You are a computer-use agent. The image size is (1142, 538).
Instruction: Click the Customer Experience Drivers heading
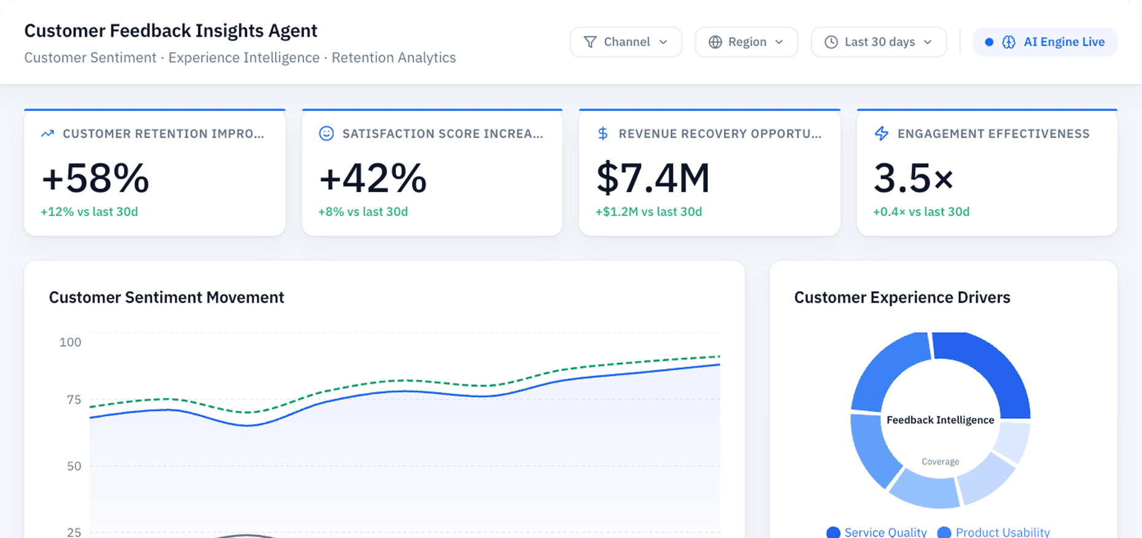pyautogui.click(x=902, y=297)
